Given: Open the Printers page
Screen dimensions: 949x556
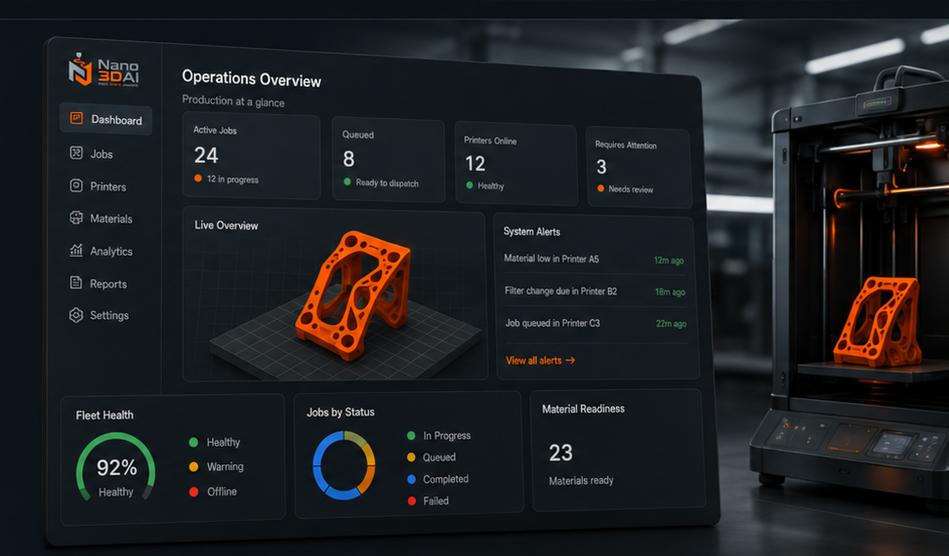Looking at the screenshot, I should [108, 186].
